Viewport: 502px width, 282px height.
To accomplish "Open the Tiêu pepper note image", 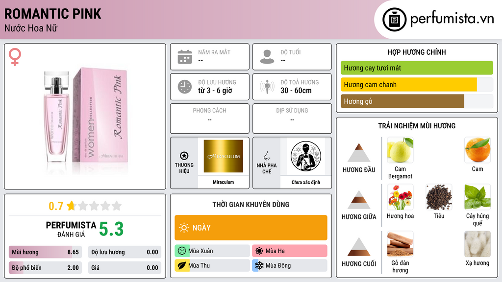I will (439, 197).
